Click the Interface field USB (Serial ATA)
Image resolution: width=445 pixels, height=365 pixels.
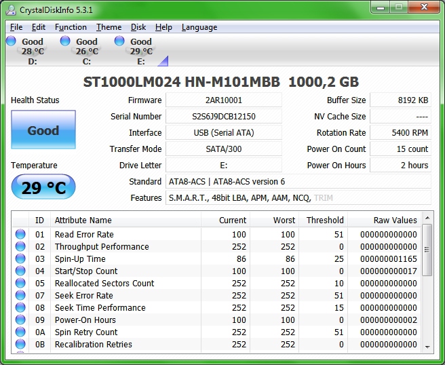224,132
